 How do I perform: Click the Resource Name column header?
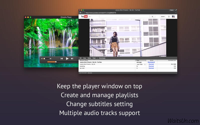pos(107,60)
